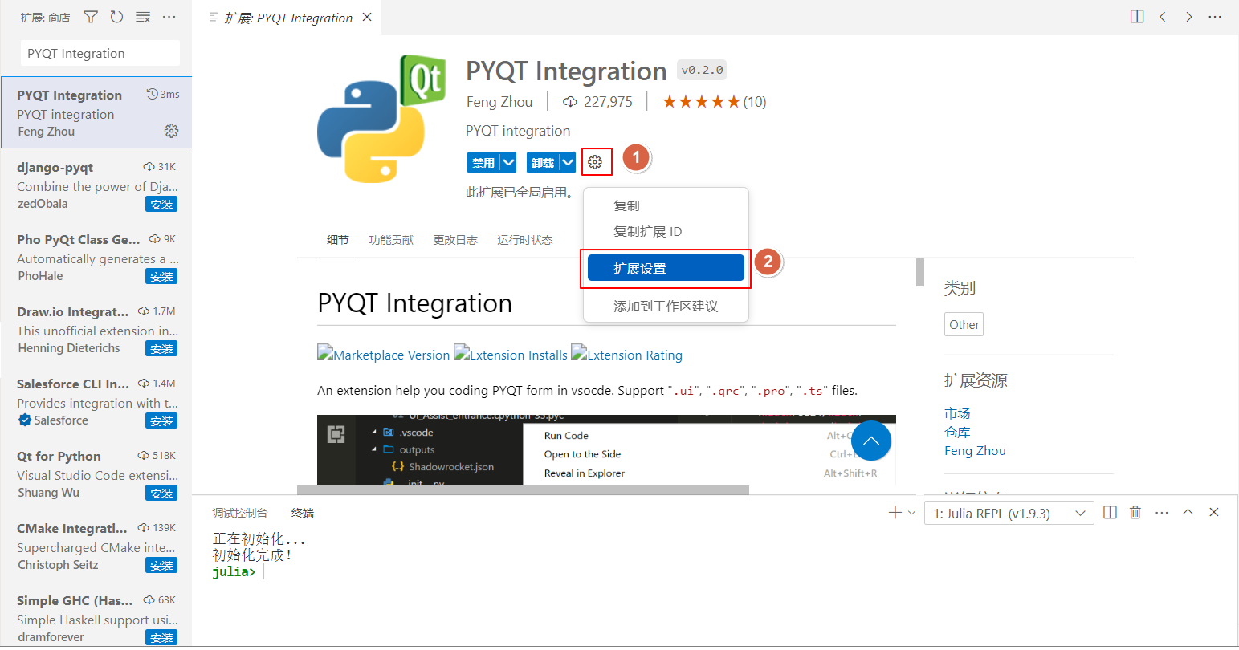This screenshot has width=1239, height=650.
Task: Maximize terminal panel with up chevron
Action: 1188,513
